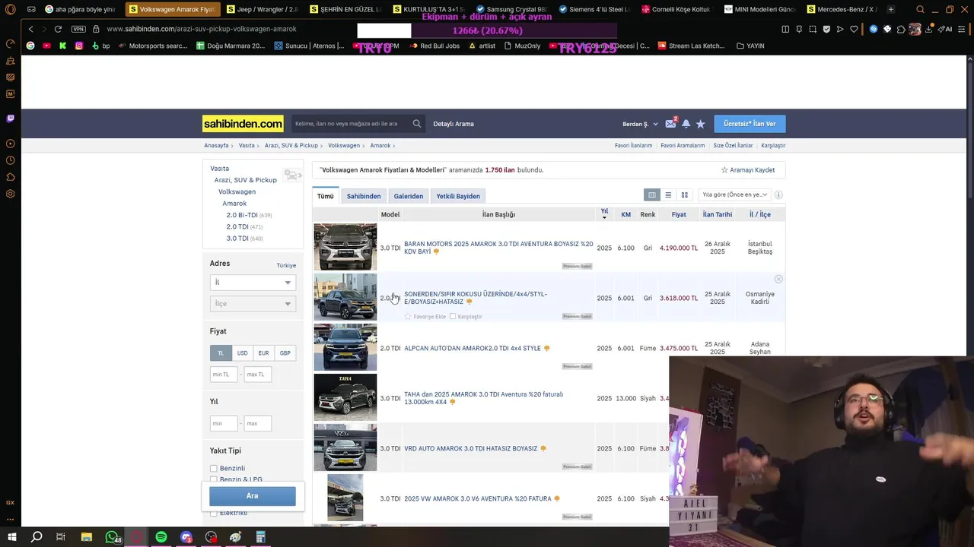
Task: Click the Aramayı Kaydet link
Action: pyautogui.click(x=748, y=170)
